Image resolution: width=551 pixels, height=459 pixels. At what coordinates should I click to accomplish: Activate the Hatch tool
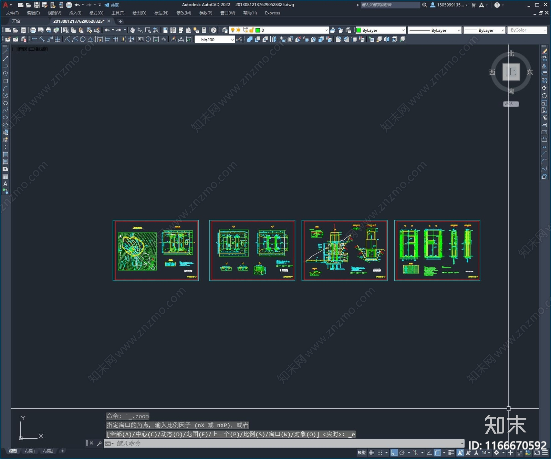[5, 154]
